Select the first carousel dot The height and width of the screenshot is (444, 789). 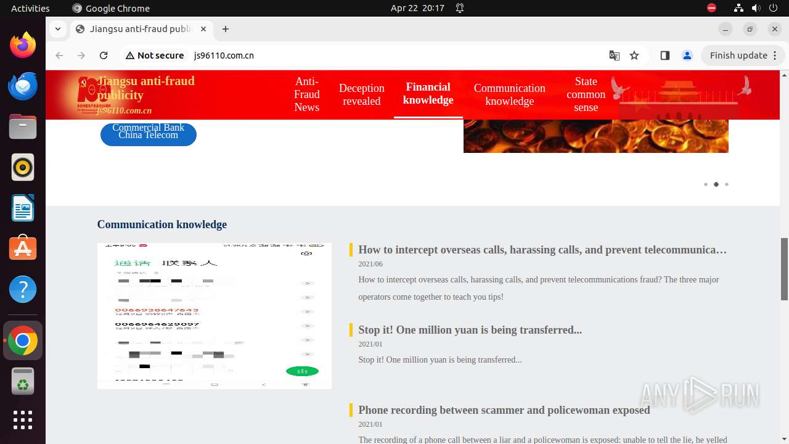pos(706,184)
